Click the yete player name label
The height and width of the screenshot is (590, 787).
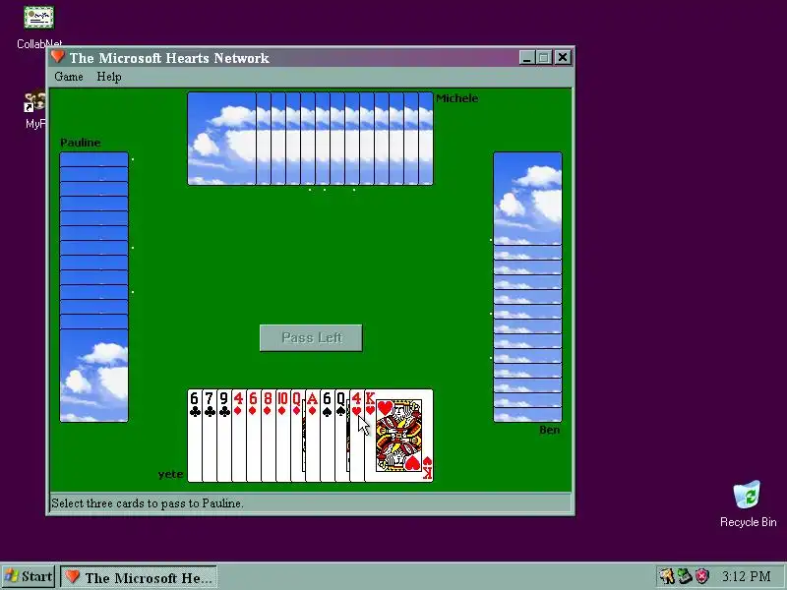pos(170,474)
